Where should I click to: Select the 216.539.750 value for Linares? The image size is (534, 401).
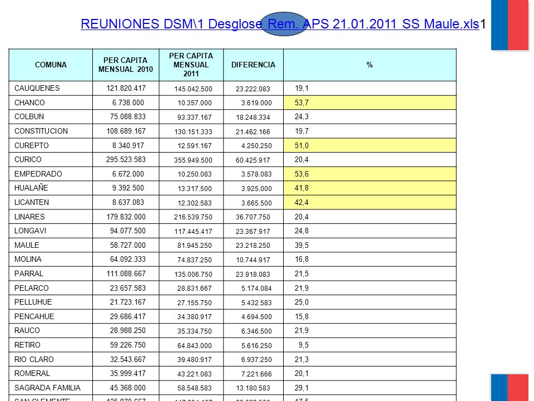click(x=193, y=217)
